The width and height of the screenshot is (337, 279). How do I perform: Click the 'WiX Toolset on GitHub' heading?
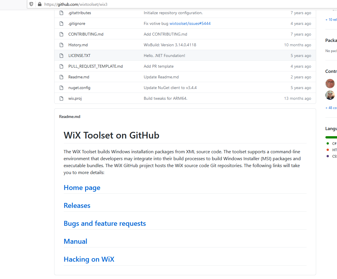pos(111,135)
